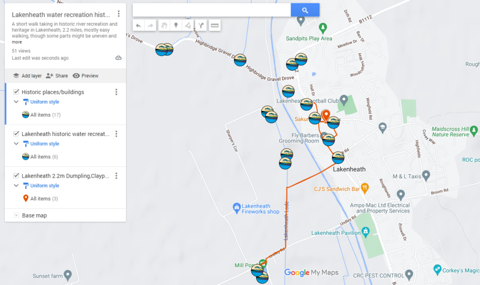Select the Add directions tool
Screen dimensions: 480x285
pyautogui.click(x=201, y=25)
